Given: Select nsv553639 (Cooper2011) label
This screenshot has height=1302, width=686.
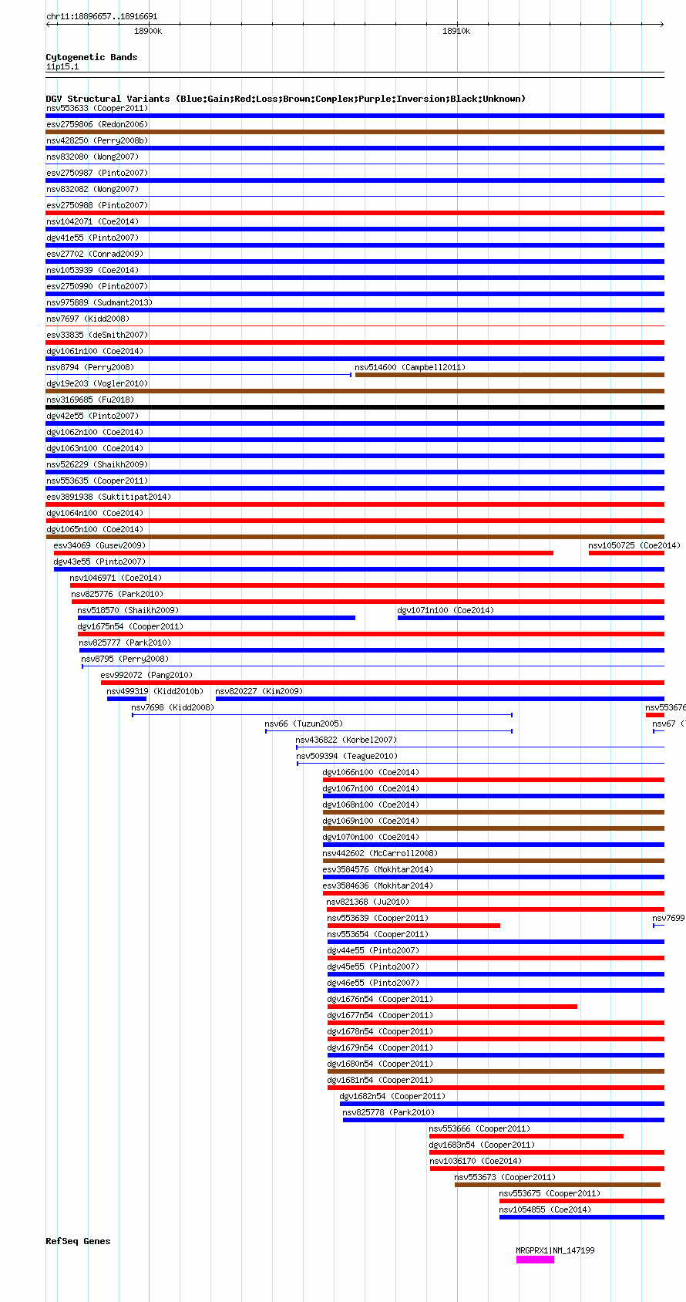Looking at the screenshot, I should coord(378,918).
